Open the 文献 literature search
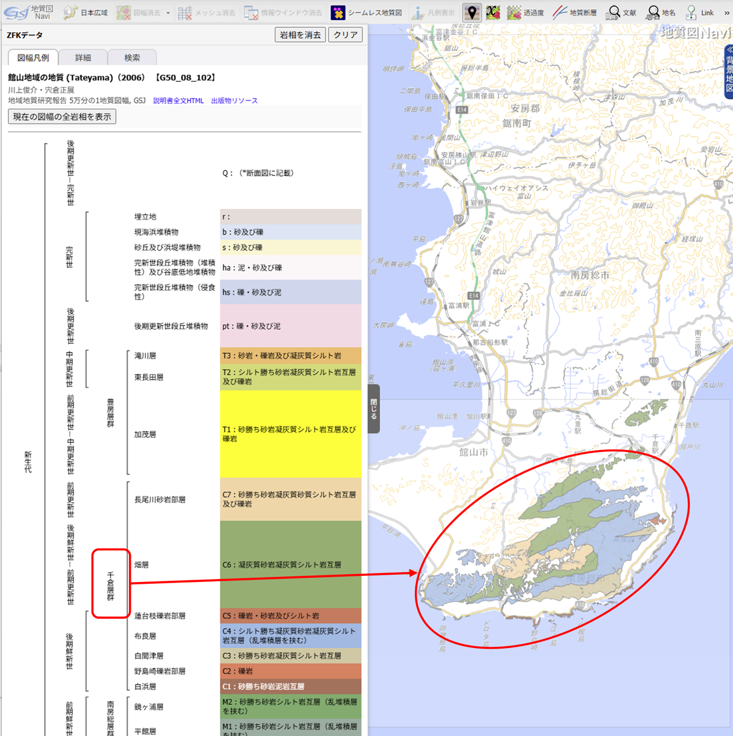 [x=621, y=12]
